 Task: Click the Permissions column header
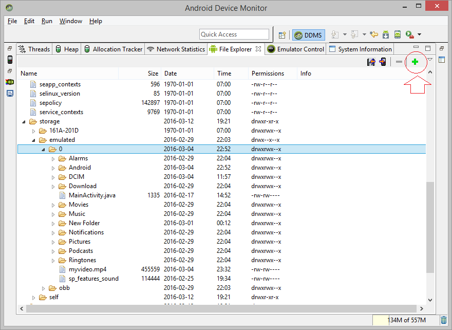click(272, 74)
